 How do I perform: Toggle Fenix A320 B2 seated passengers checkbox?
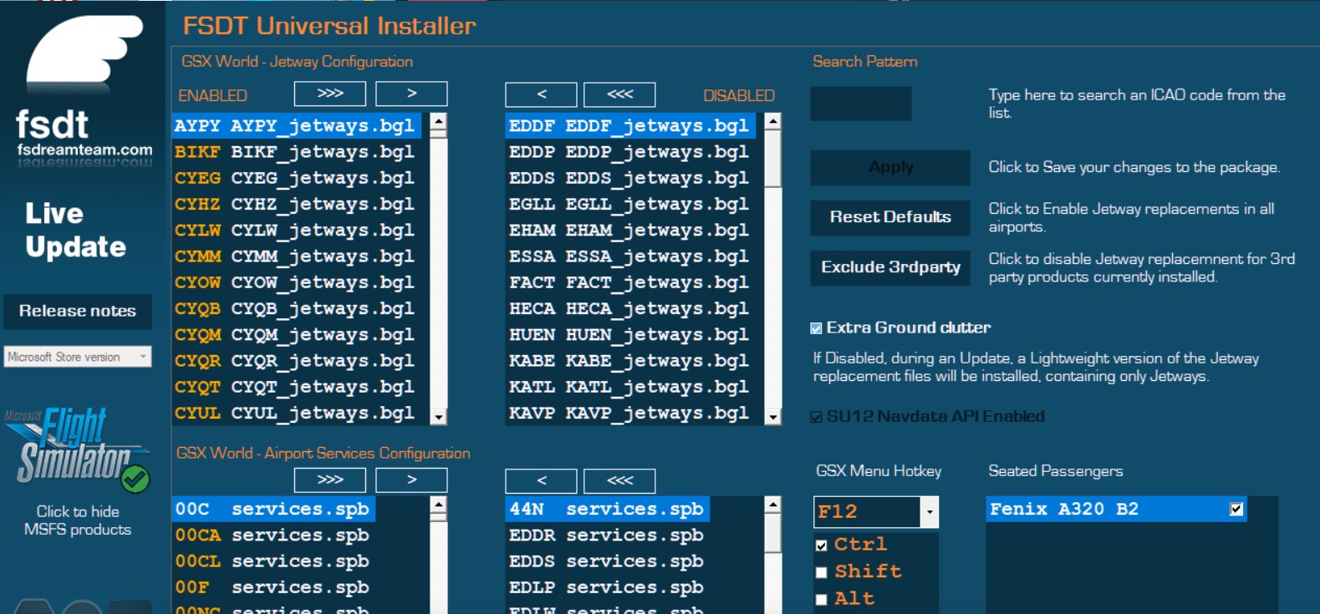point(1236,509)
